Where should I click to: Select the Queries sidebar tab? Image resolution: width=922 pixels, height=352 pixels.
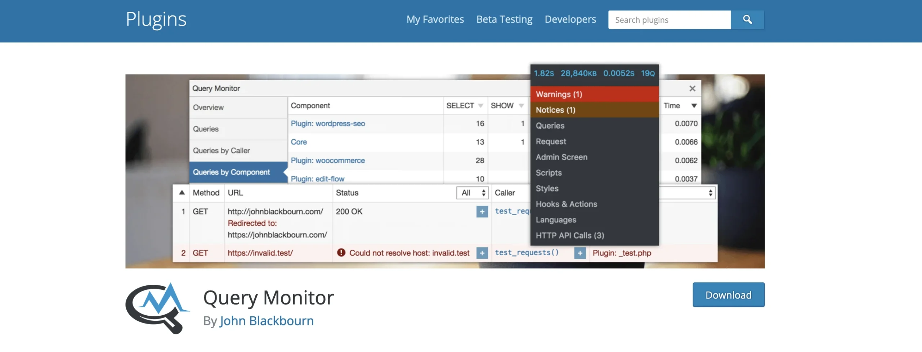238,129
